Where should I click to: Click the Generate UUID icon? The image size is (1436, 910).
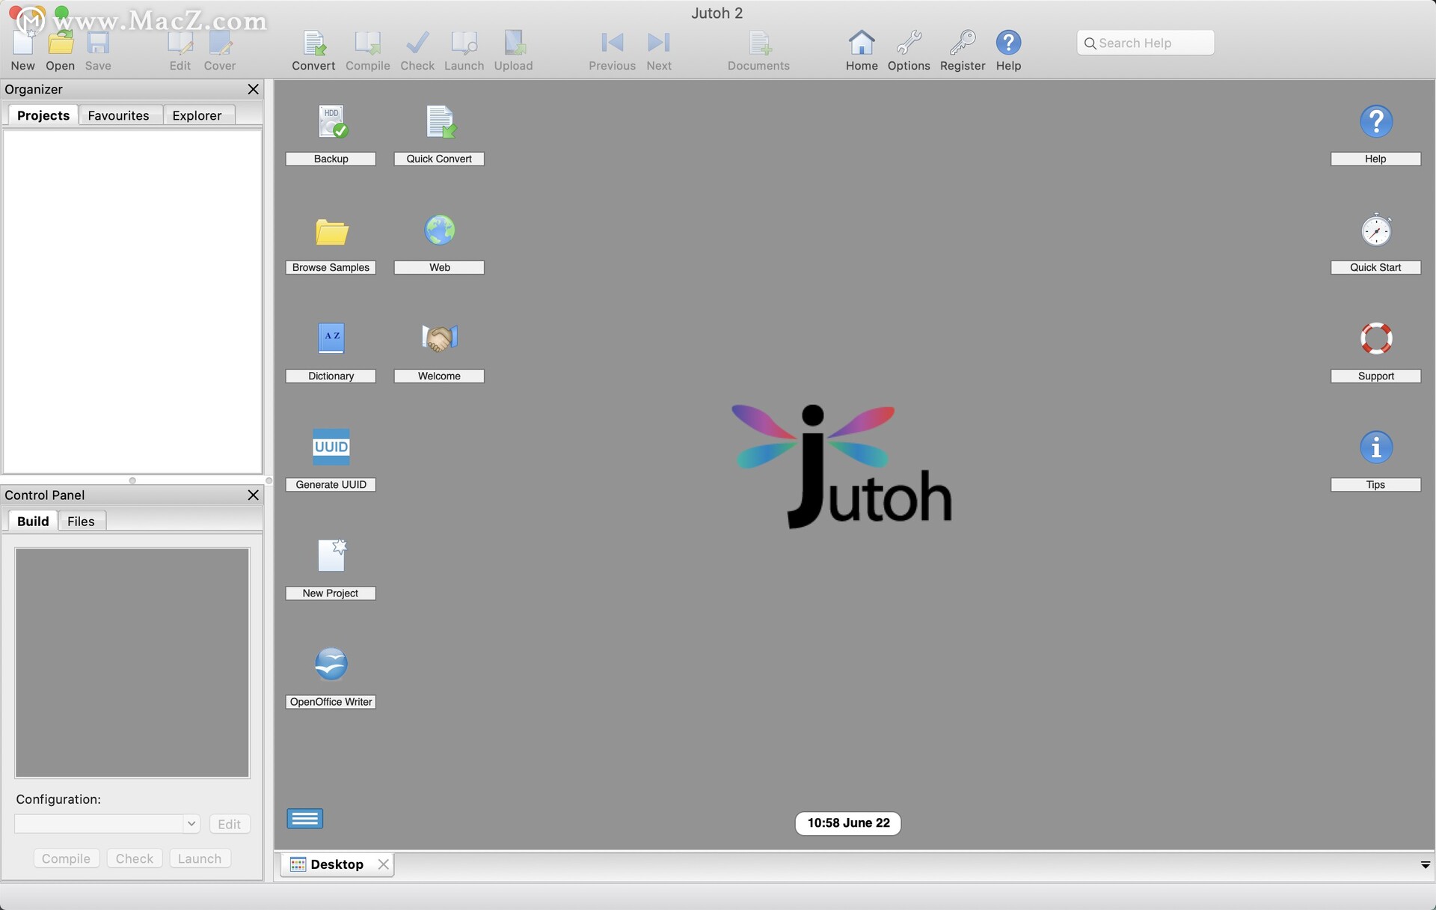coord(331,447)
